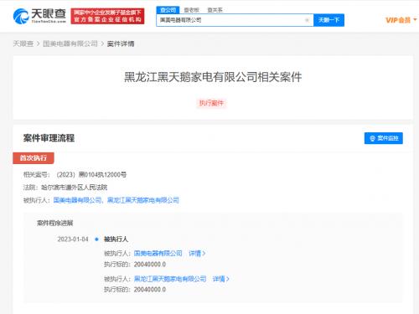
Task: Go to 天眼查 breadcrumb home
Action: tap(23, 44)
